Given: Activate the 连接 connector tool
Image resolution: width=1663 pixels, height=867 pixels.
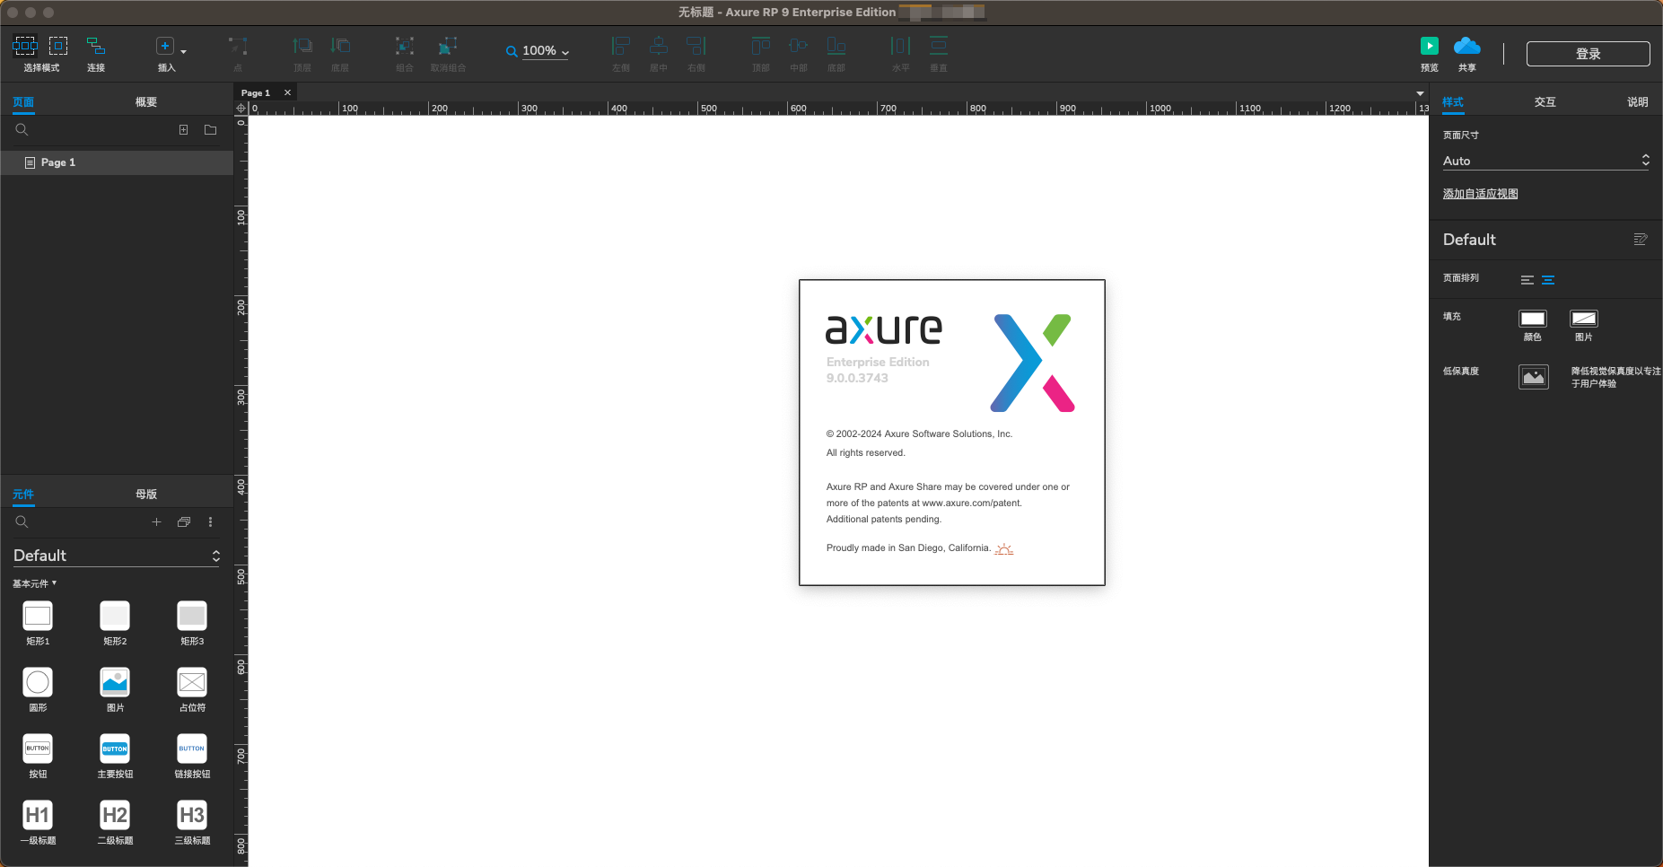Looking at the screenshot, I should click(x=96, y=46).
